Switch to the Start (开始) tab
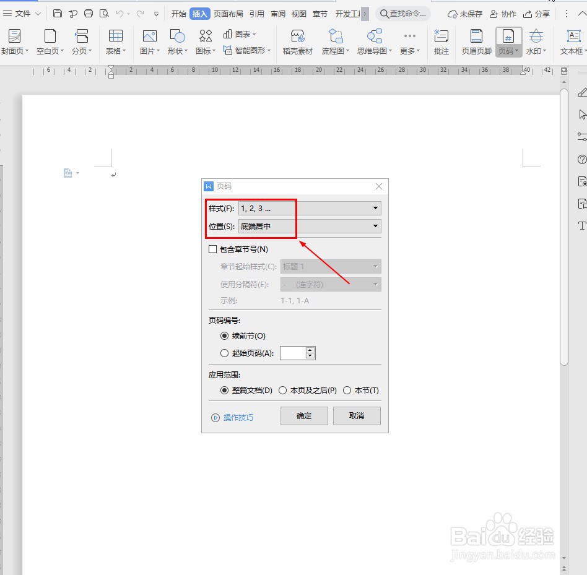The width and height of the screenshot is (587, 575). pos(178,14)
